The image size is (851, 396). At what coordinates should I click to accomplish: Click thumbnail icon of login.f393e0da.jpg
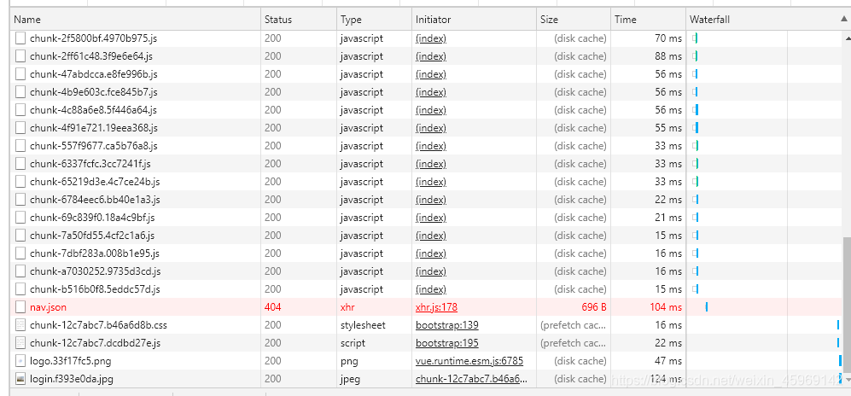20,379
